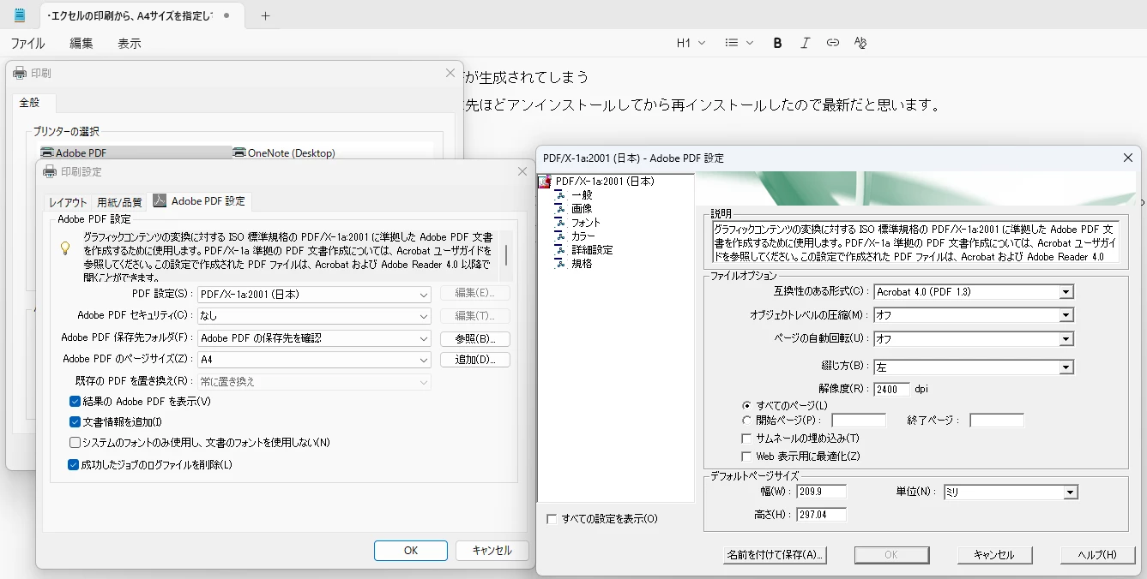Open the list style icon dropdown
The image size is (1147, 579).
point(739,43)
